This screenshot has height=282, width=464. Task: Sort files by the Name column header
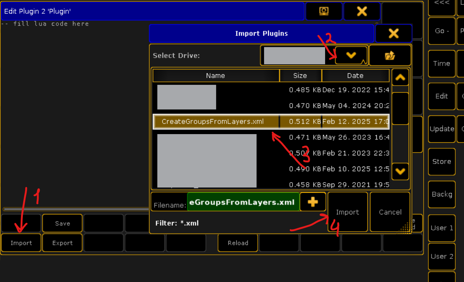216,75
